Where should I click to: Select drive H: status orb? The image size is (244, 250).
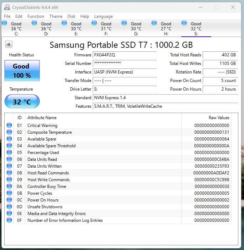coord(154,23)
